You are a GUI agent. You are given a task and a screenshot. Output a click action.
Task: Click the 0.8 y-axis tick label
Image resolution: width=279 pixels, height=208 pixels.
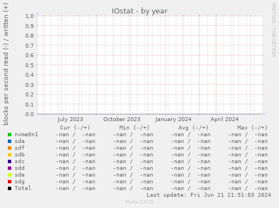point(30,36)
